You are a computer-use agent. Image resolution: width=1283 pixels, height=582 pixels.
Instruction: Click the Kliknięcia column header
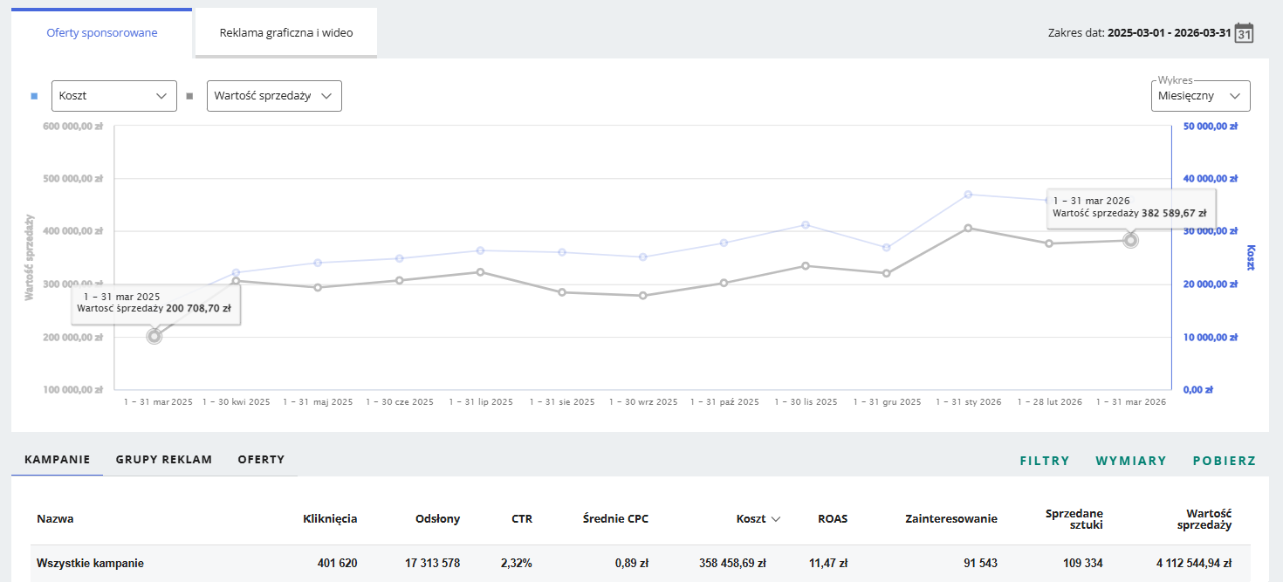pyautogui.click(x=330, y=519)
